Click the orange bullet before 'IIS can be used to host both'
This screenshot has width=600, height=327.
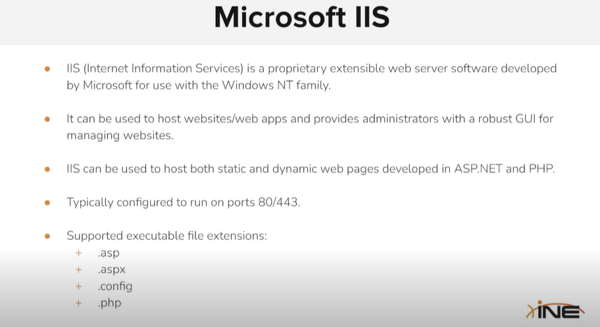[x=47, y=169]
